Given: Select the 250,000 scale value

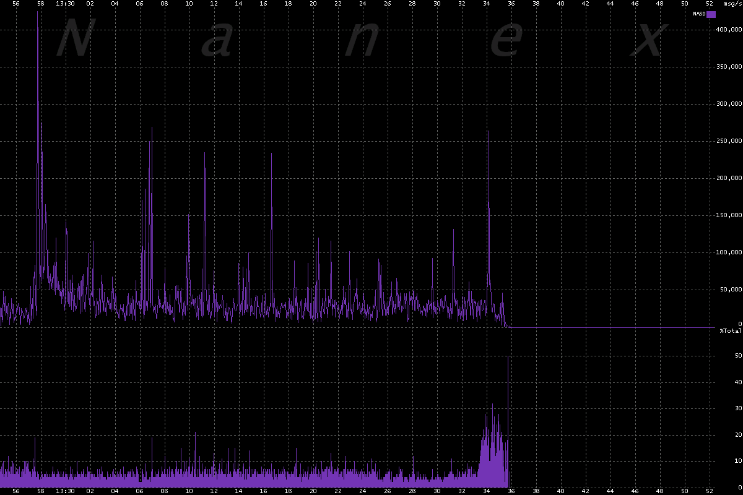Looking at the screenshot, I should tap(729, 140).
